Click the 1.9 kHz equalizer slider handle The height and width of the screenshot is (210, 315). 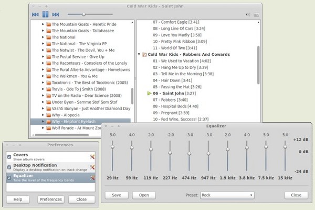228,149
